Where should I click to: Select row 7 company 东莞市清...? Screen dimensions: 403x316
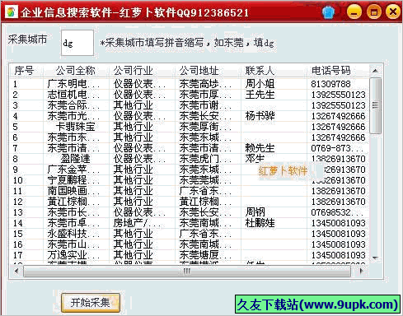point(73,148)
